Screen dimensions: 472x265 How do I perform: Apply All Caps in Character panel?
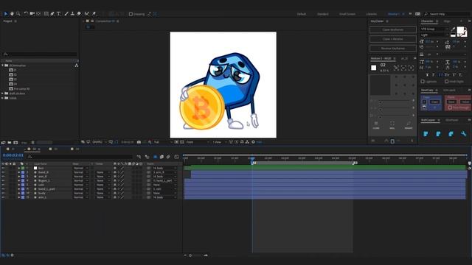click(440, 75)
